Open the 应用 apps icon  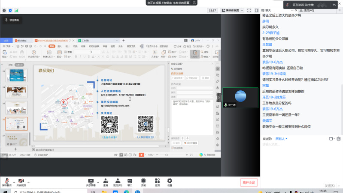tap(157, 181)
